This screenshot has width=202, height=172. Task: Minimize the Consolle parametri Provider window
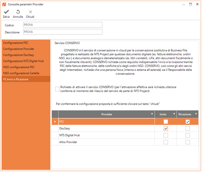point(184,4)
